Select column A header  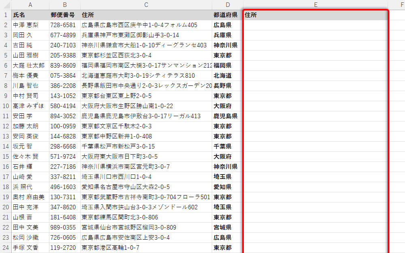30,4
